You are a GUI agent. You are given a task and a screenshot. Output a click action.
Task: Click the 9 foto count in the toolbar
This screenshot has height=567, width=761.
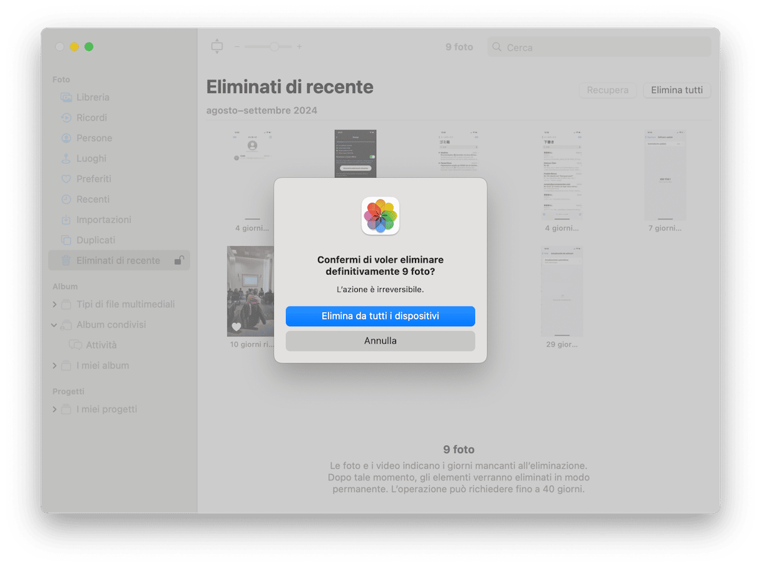click(459, 47)
